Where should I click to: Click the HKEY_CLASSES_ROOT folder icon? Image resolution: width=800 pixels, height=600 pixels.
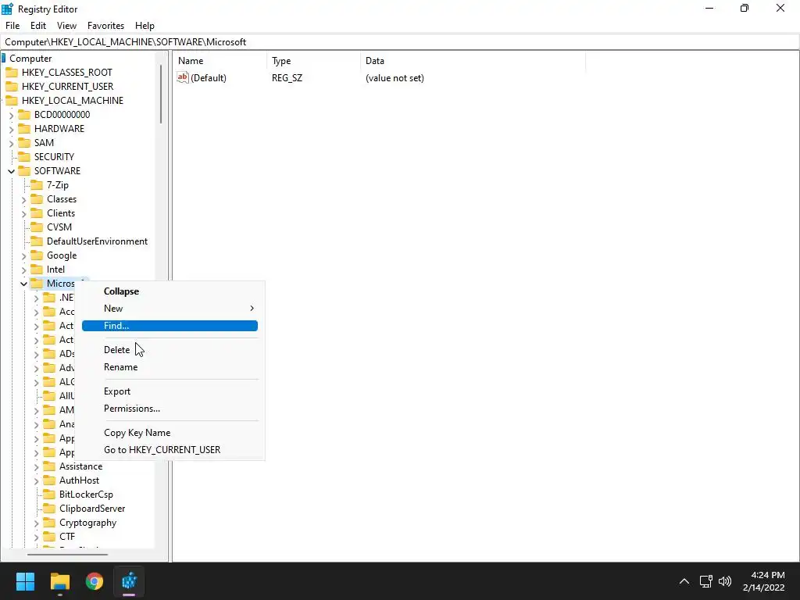(x=12, y=73)
